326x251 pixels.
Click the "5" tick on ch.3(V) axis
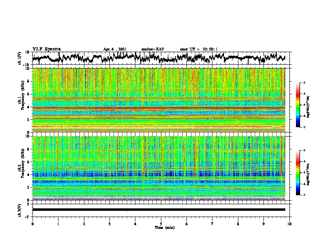click(29, 204)
